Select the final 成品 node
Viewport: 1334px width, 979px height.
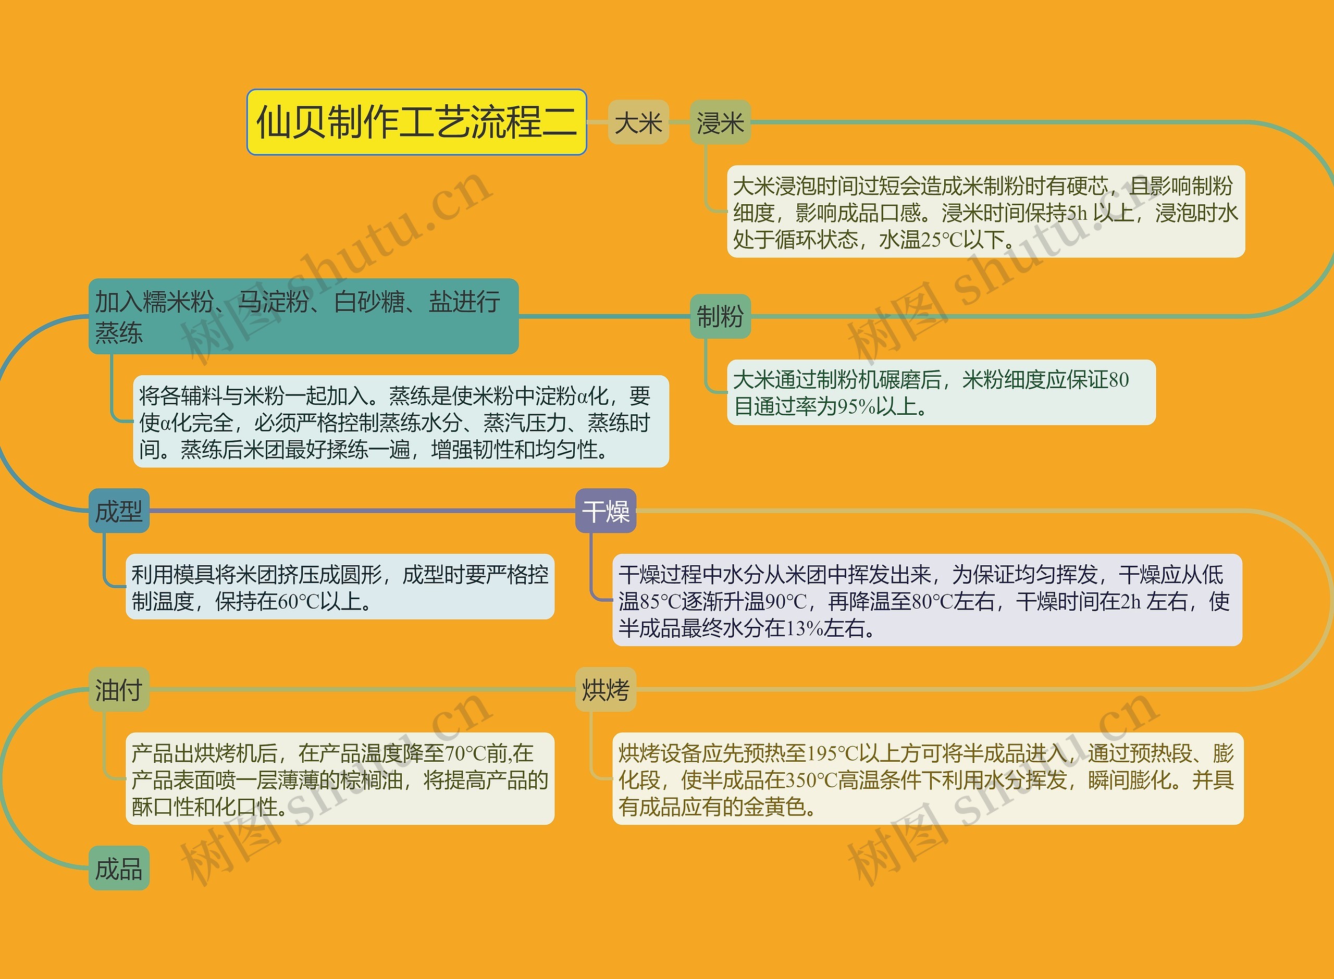click(x=118, y=868)
